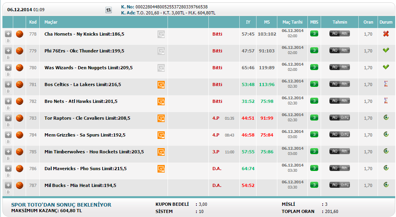Click in-progress status icon on Tor Raptors row

[386, 117]
